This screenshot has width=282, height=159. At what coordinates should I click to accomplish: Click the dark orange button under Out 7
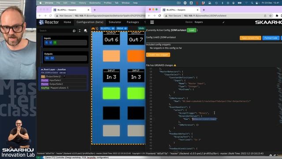[136, 56]
